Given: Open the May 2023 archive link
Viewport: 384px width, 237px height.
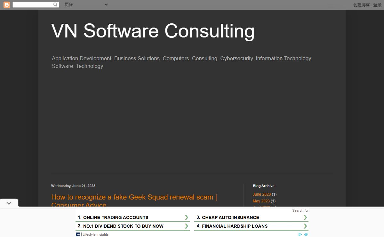Looking at the screenshot, I should coord(261,201).
